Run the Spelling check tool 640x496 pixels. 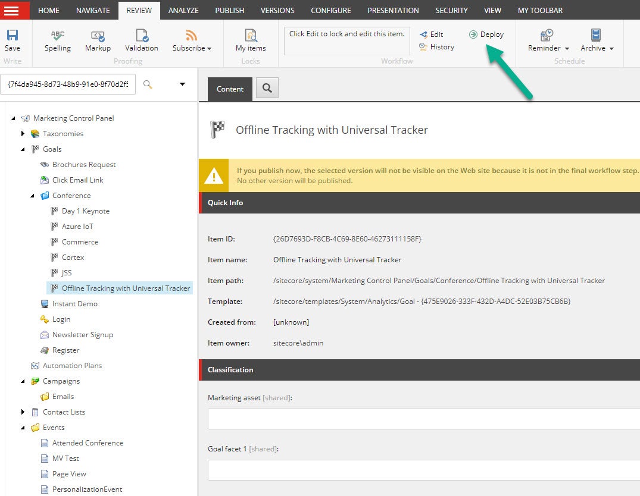(57, 39)
